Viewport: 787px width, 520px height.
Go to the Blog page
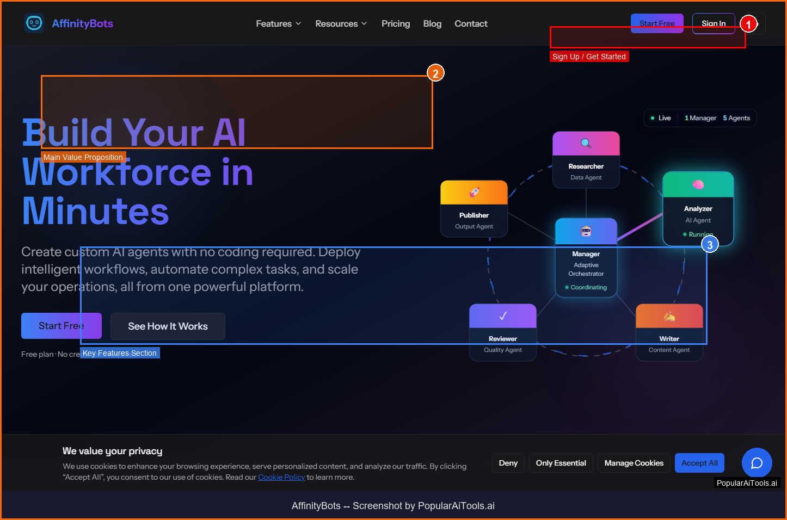point(432,24)
